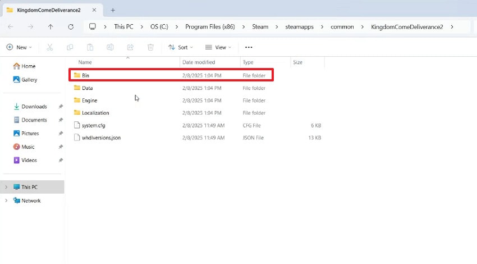
Task: Open Music in Quick access
Action: 24,147
